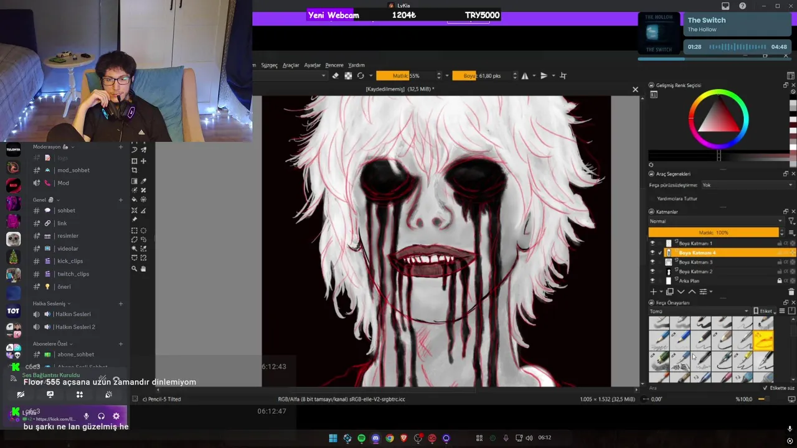
Task: Open the Süzgeç menu
Action: pyautogui.click(x=269, y=65)
